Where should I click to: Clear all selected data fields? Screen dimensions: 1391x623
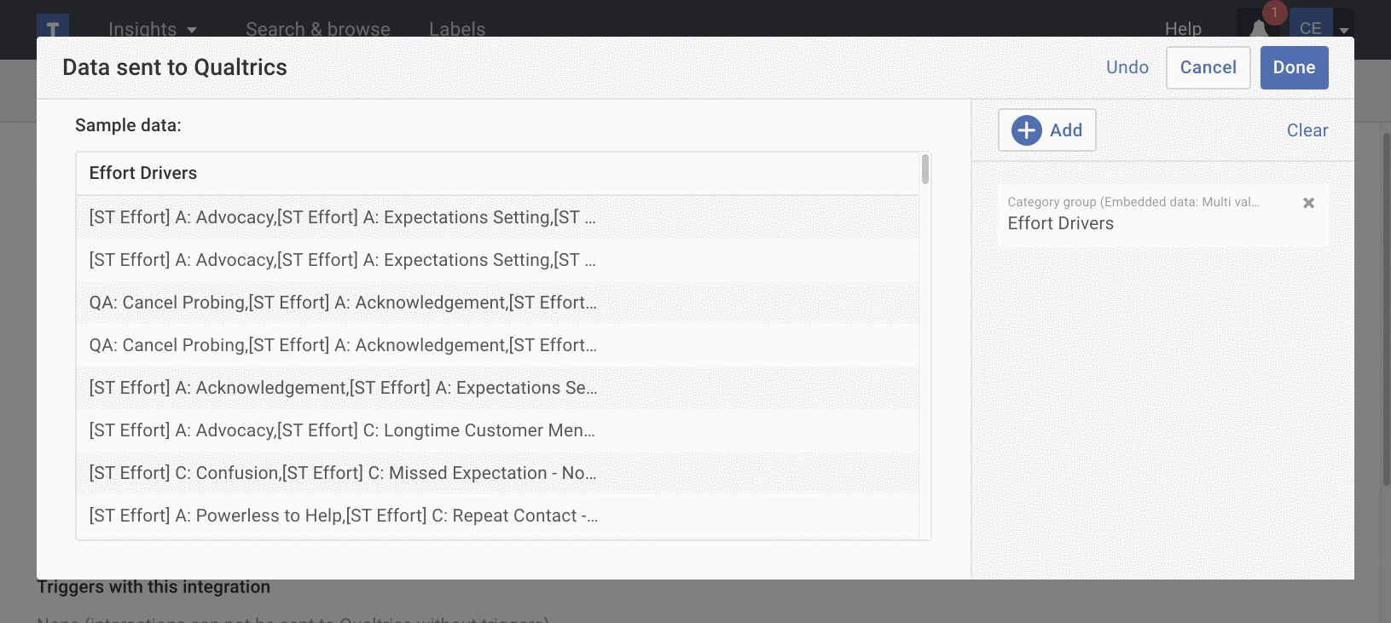(x=1307, y=130)
